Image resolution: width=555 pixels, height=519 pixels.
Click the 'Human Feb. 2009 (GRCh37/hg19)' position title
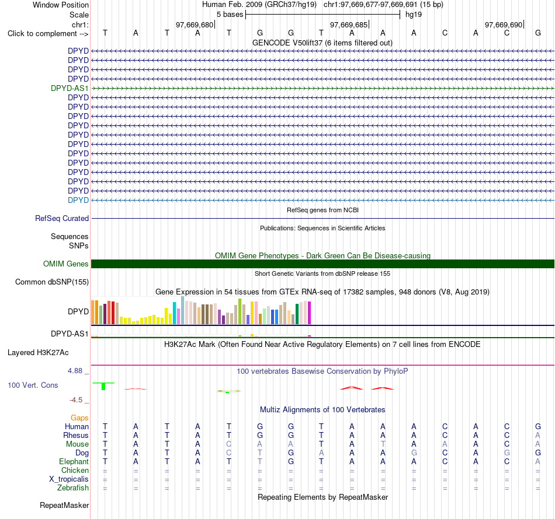259,5
